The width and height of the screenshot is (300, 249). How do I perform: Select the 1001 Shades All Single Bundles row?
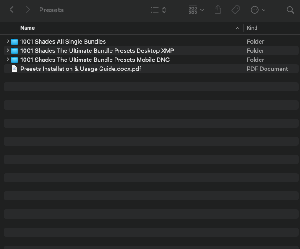[x=63, y=41]
